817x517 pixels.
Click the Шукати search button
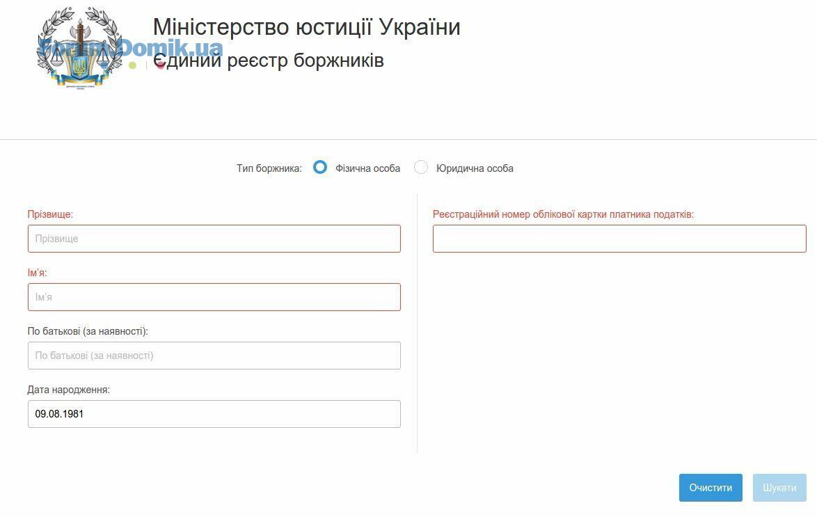click(779, 488)
